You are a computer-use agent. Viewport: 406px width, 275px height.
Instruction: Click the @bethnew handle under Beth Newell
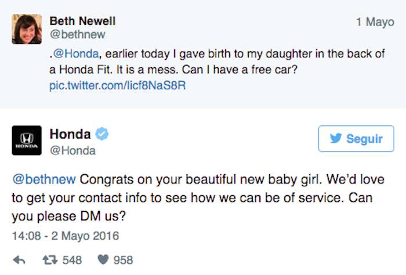tap(77, 35)
